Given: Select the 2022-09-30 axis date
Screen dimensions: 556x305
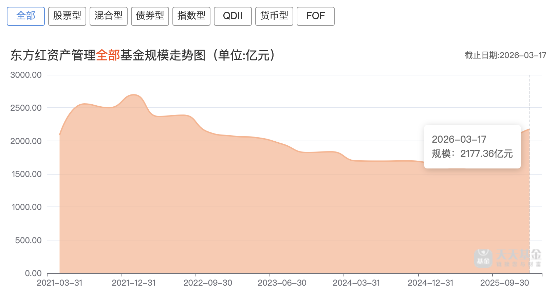Looking at the screenshot, I should click(x=208, y=283).
